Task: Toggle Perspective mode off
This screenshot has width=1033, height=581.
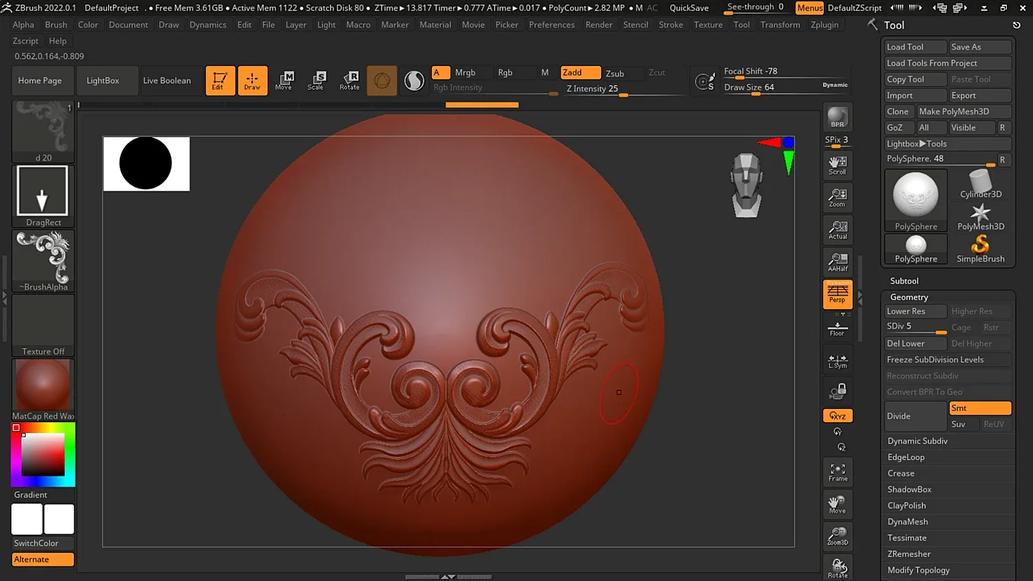Action: pos(837,294)
